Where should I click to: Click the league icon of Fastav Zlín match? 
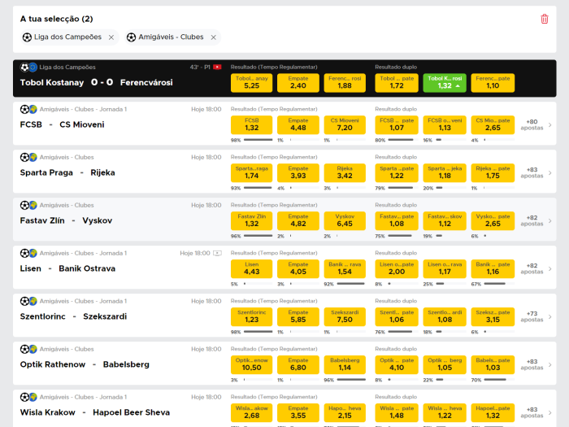pos(28,205)
